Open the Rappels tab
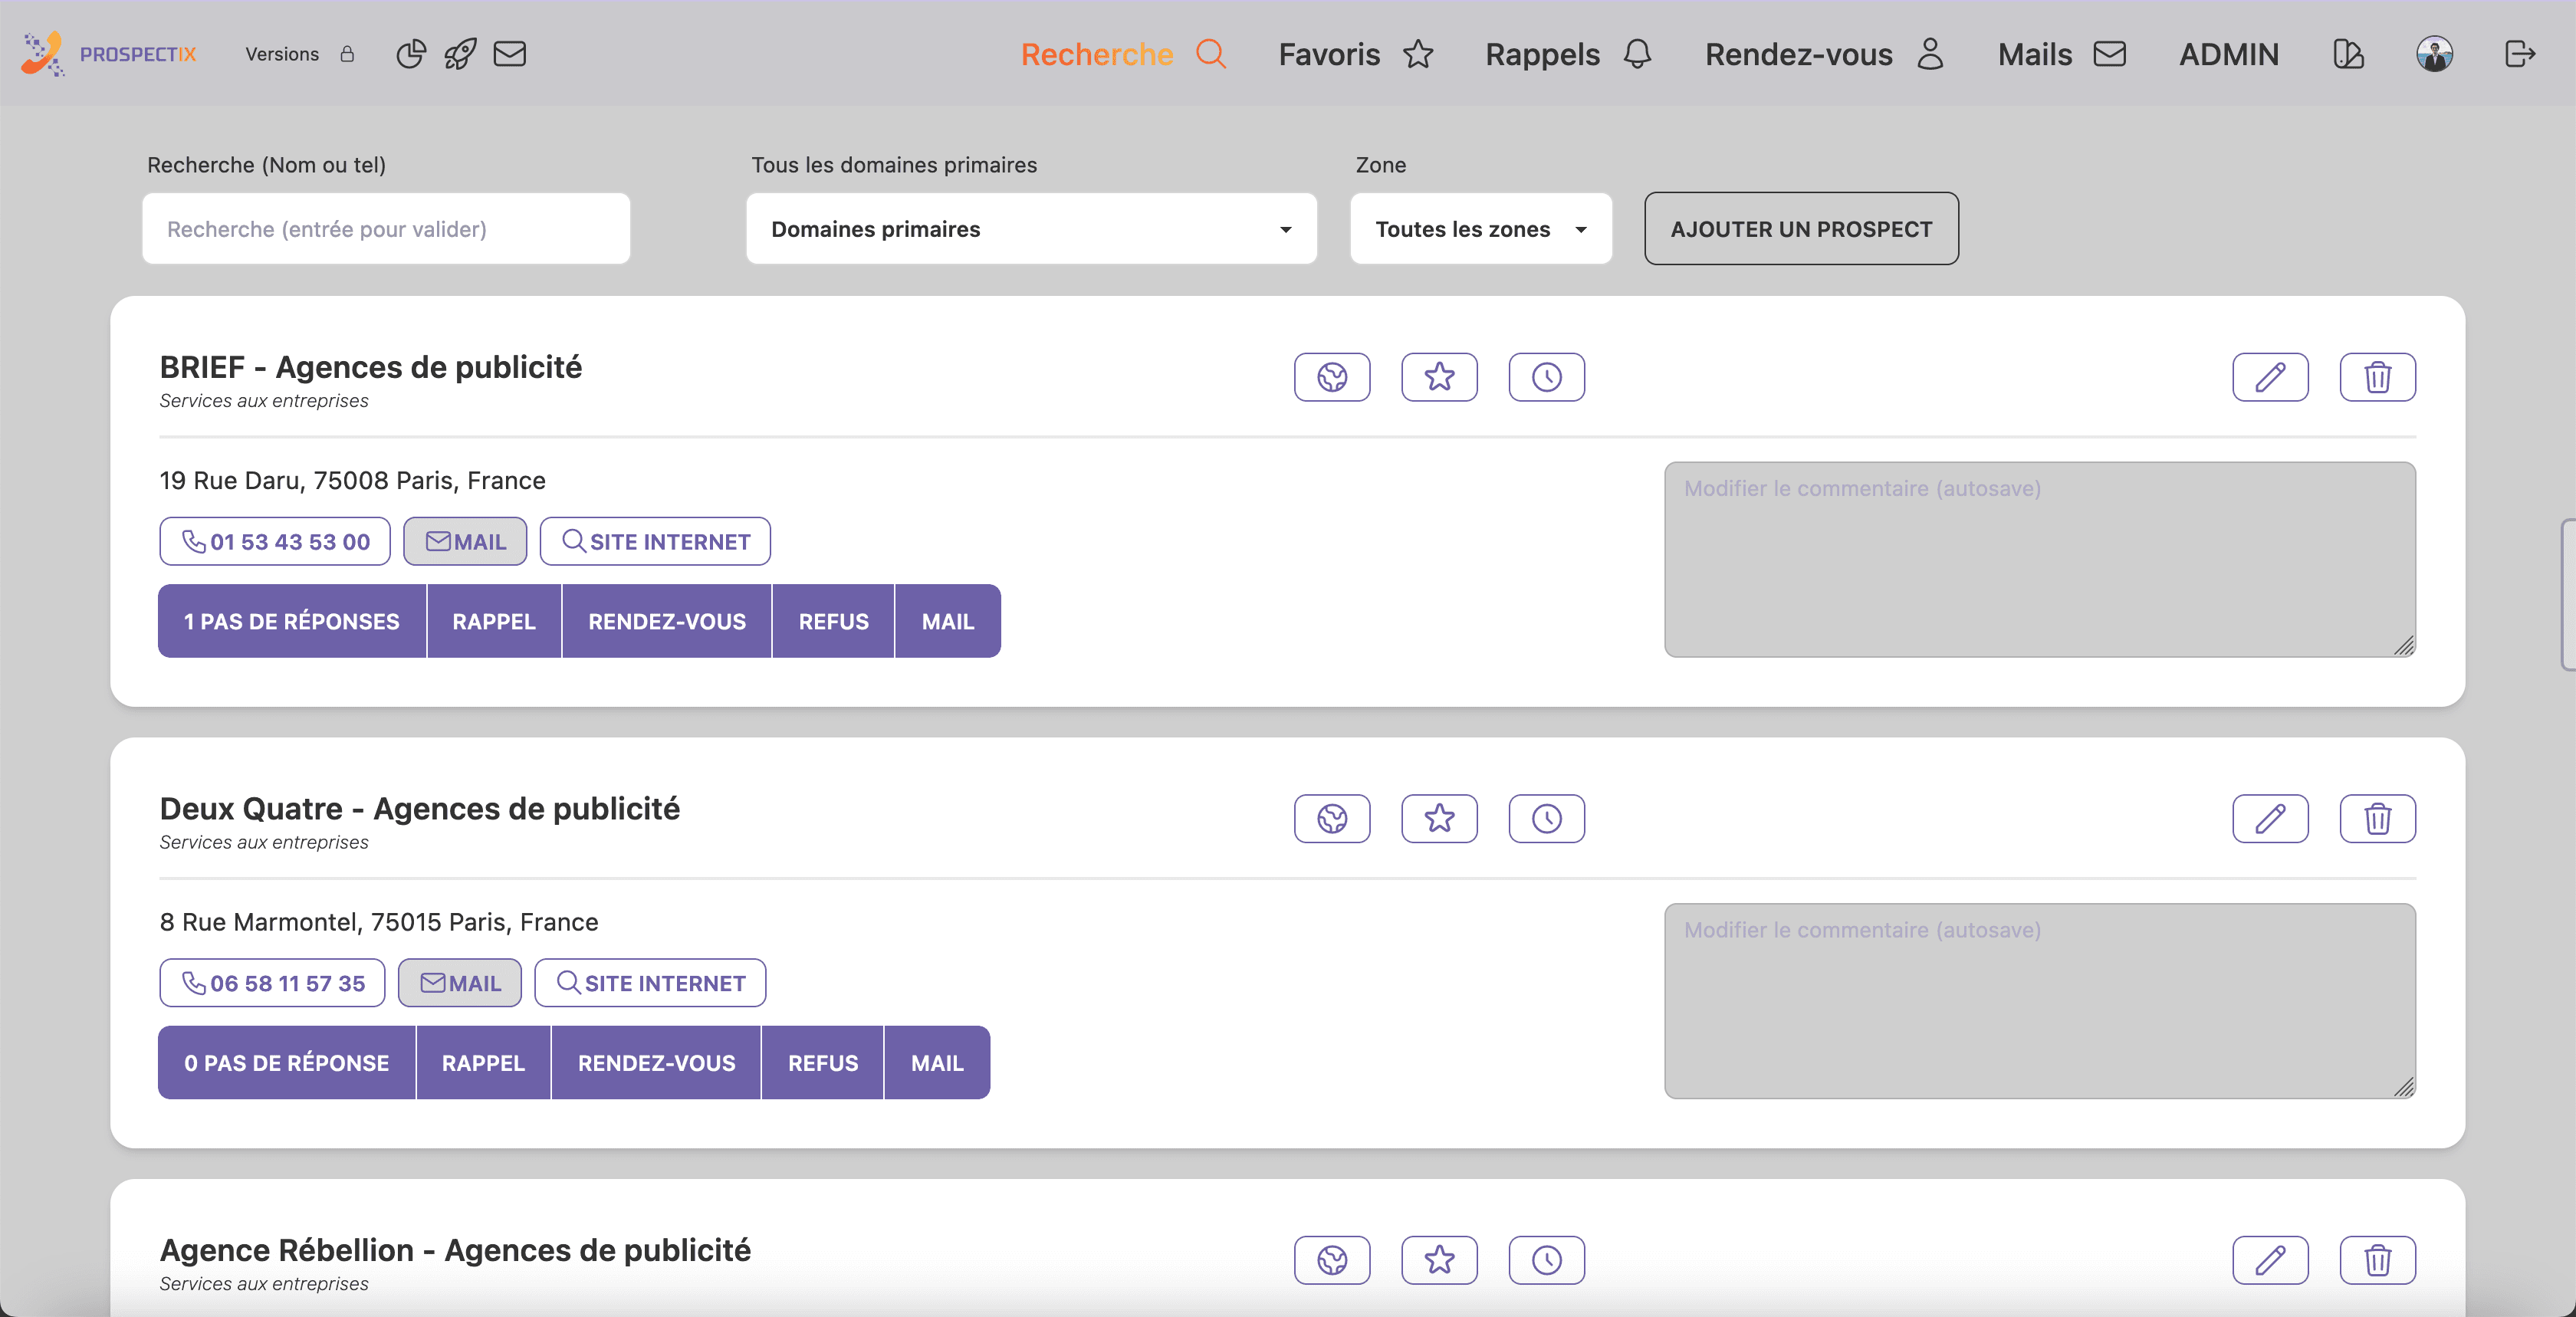Screen dimensions: 2576x1317 (1568, 54)
